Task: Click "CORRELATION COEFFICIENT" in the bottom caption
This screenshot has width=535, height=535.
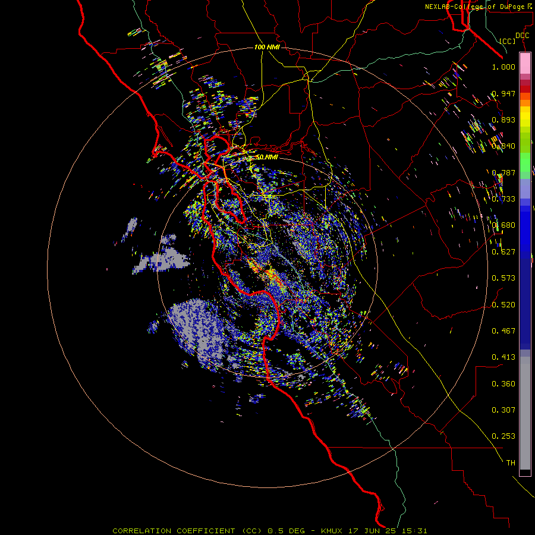Action: tap(174, 531)
